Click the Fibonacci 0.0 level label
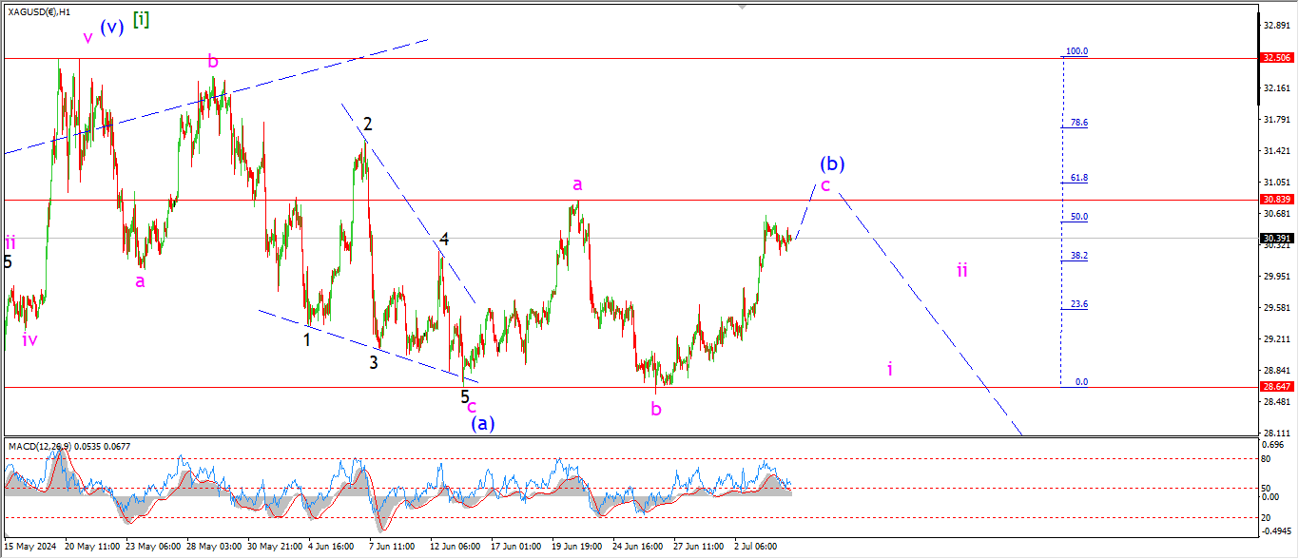 click(1081, 382)
